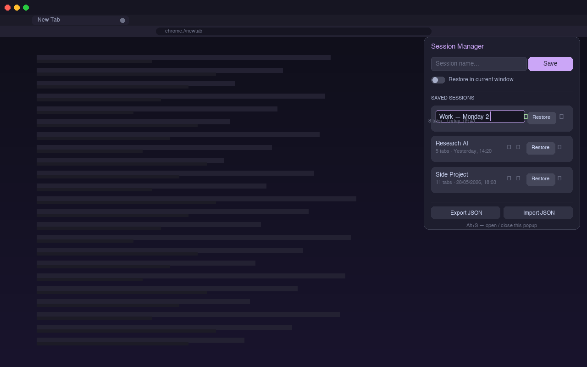
Task: Click the icon right of Restore in the Work Monday row
Action: pyautogui.click(x=561, y=117)
